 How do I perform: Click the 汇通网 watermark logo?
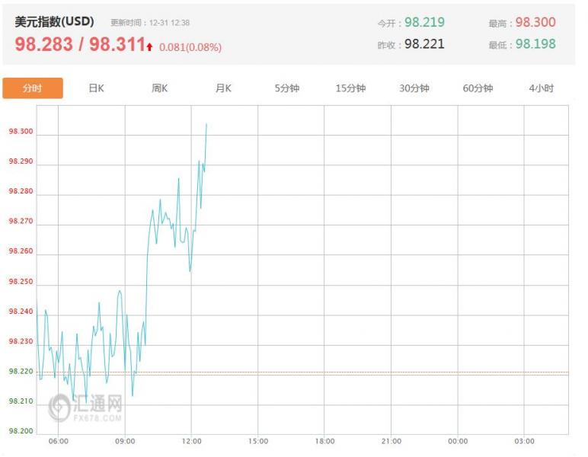(x=85, y=406)
